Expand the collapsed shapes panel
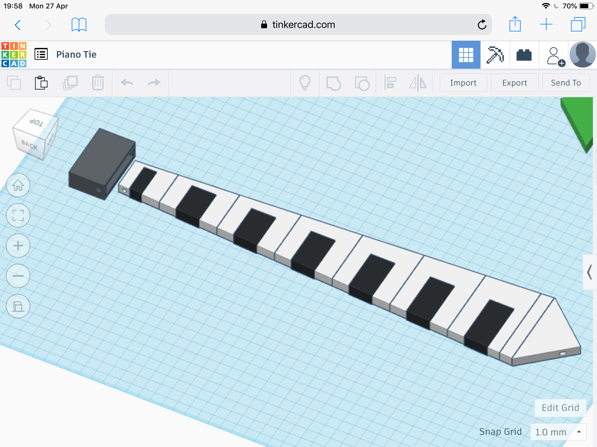 click(x=589, y=272)
